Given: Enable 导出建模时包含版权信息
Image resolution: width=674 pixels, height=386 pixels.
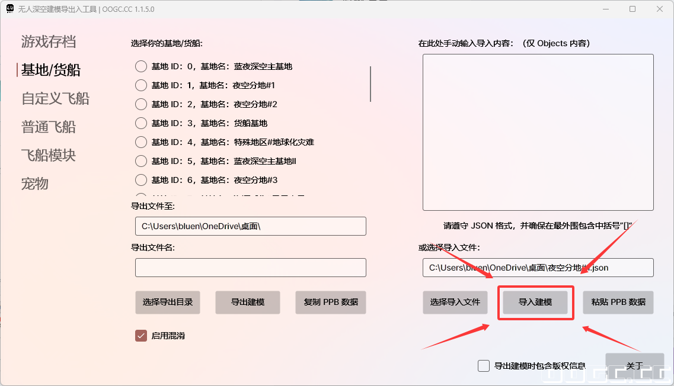Looking at the screenshot, I should [484, 366].
